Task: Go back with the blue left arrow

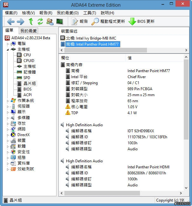Action: [x=11, y=22]
